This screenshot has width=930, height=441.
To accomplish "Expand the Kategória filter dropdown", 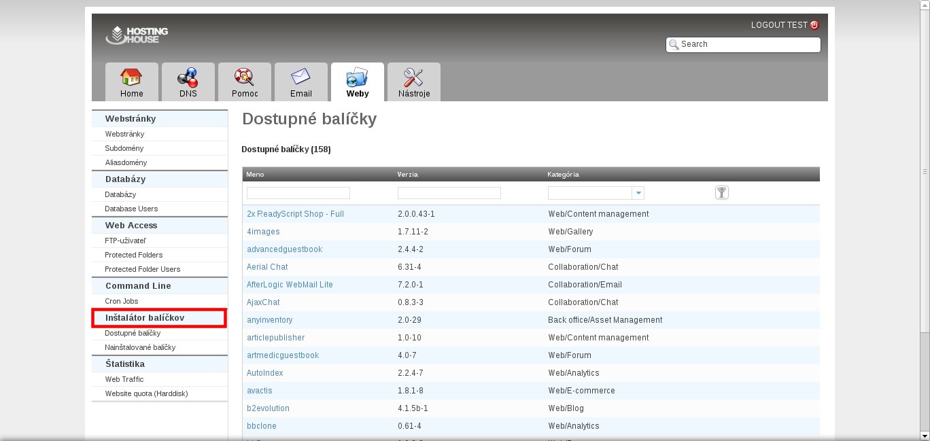I will [x=638, y=193].
